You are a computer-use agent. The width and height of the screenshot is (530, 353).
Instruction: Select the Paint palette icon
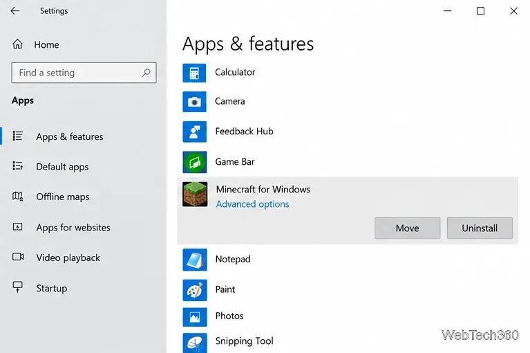click(195, 290)
